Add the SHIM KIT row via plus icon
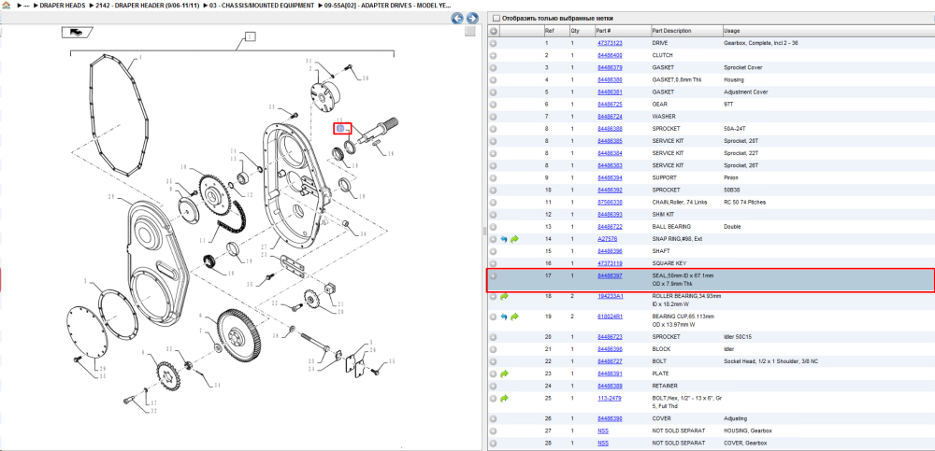The height and width of the screenshot is (451, 935). pos(494,215)
